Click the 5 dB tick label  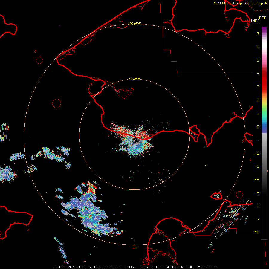pyautogui.click(x=258, y=60)
